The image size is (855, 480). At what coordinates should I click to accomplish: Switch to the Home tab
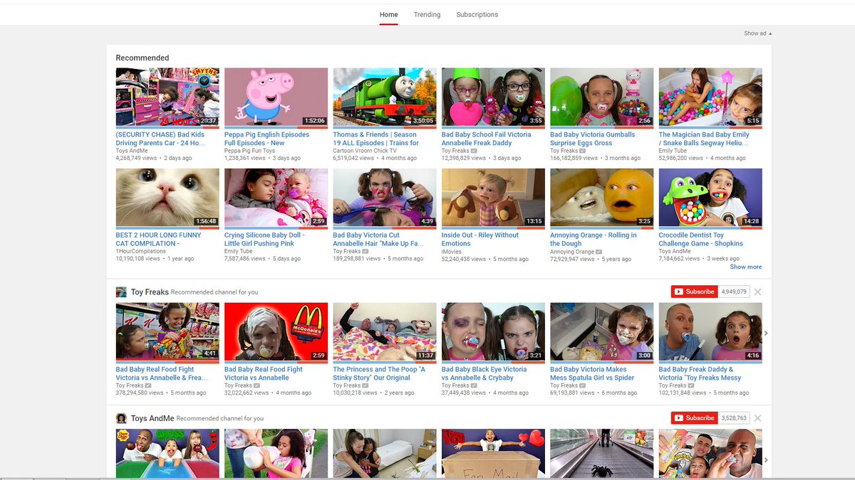pyautogui.click(x=388, y=14)
